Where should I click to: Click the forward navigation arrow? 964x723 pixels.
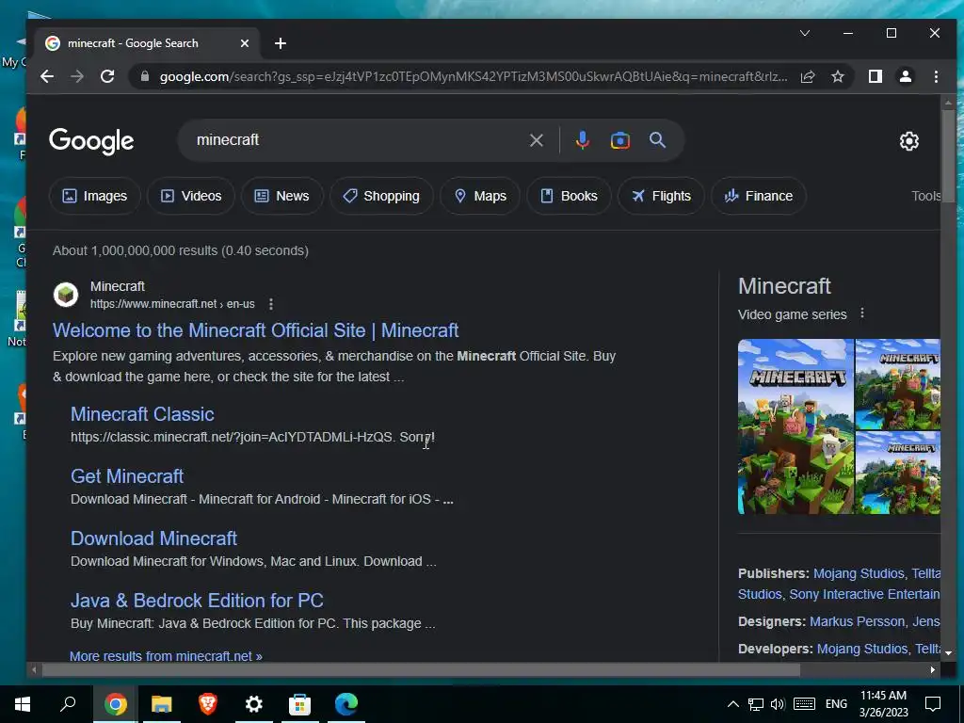click(x=77, y=76)
